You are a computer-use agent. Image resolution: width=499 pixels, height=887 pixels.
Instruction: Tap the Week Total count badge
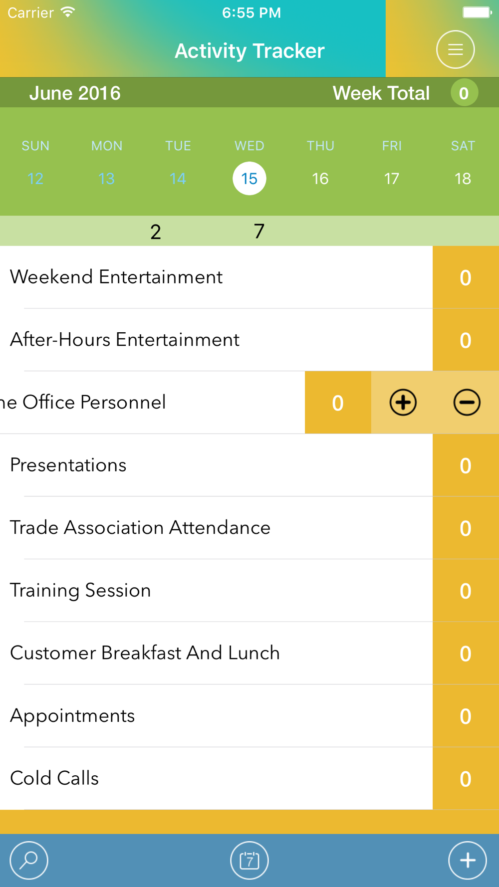coord(464,93)
